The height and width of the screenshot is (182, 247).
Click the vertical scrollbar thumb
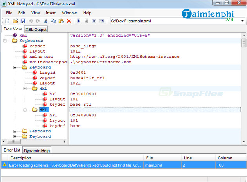tap(244, 43)
